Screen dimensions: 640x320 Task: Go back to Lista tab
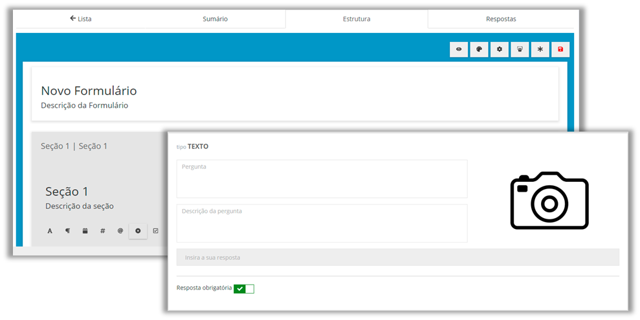[81, 19]
